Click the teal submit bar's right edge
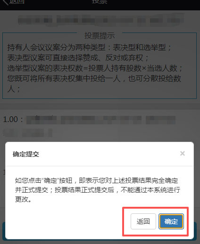200x244 pixels. [195, 231]
